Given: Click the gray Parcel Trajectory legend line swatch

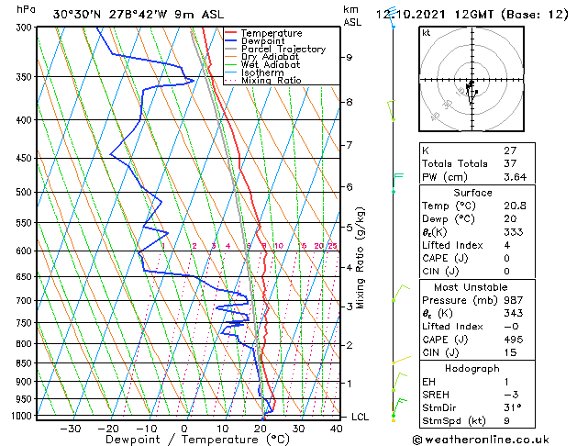Looking at the screenshot, I should (x=231, y=49).
